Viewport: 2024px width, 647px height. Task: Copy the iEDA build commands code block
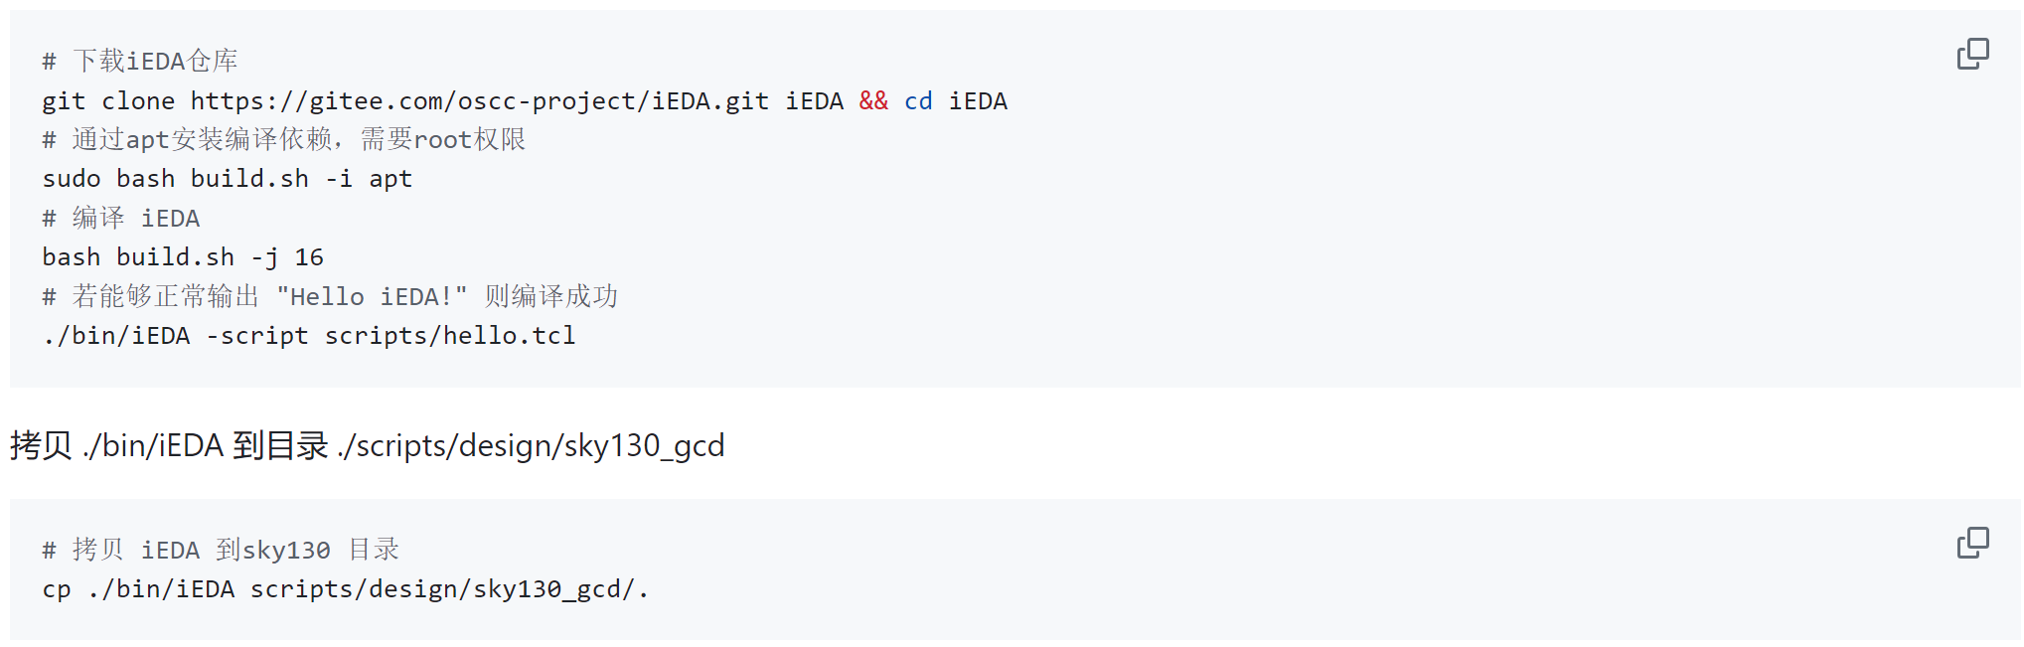pyautogui.click(x=1972, y=54)
